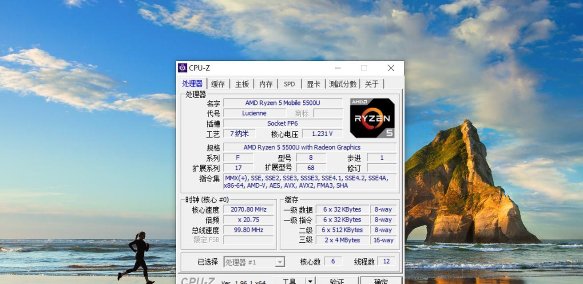
Task: Click the 指令集 label
Action: click(x=210, y=178)
